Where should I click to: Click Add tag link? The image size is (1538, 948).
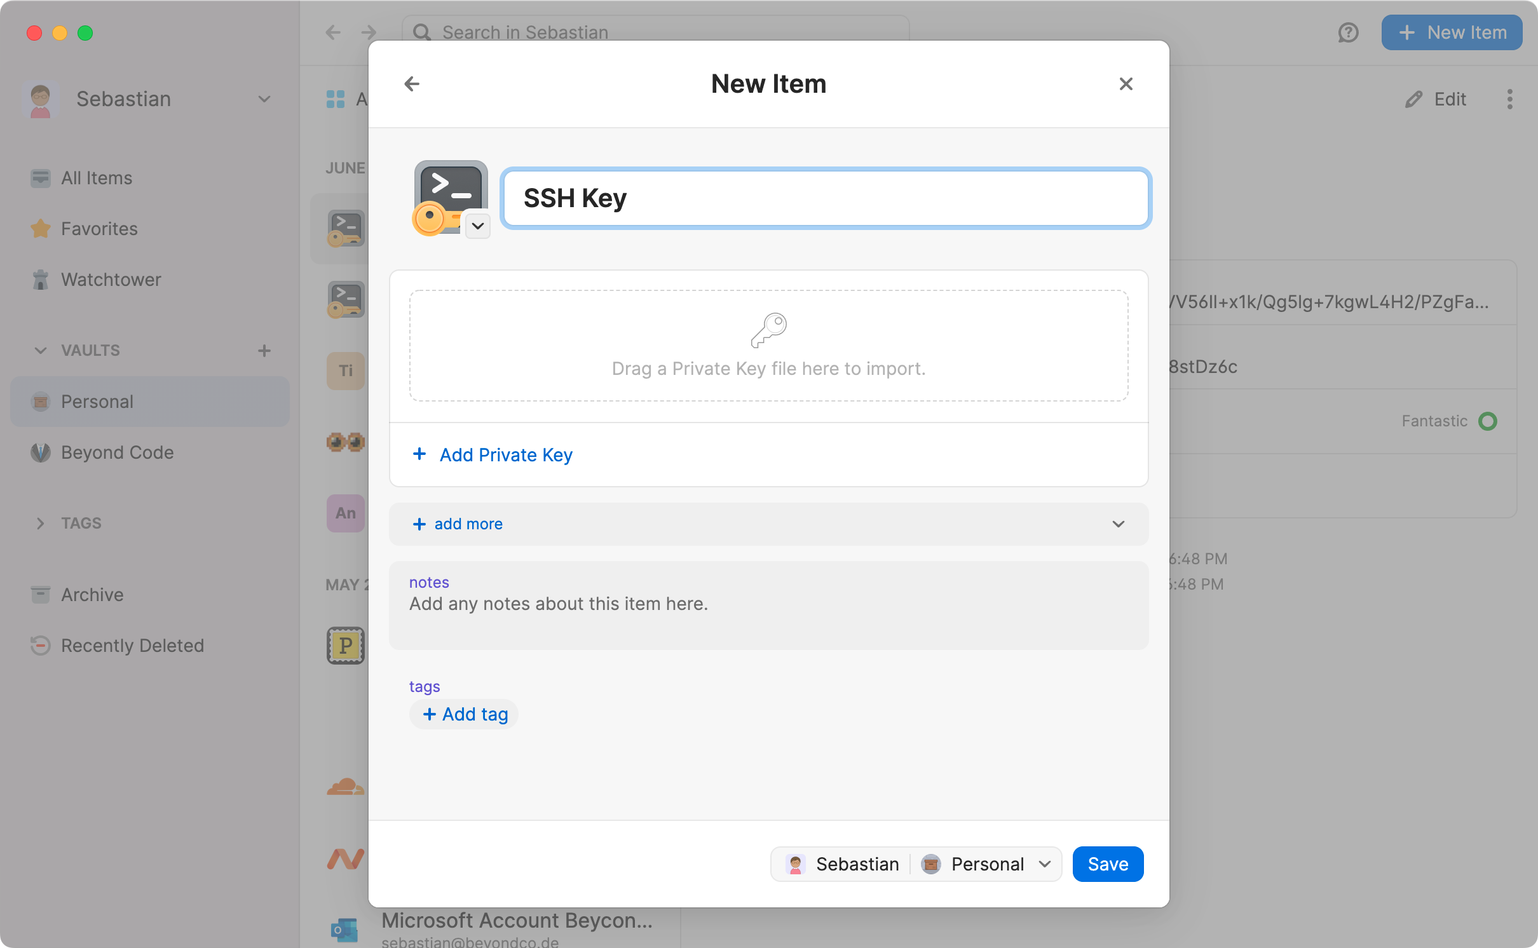[x=465, y=713]
